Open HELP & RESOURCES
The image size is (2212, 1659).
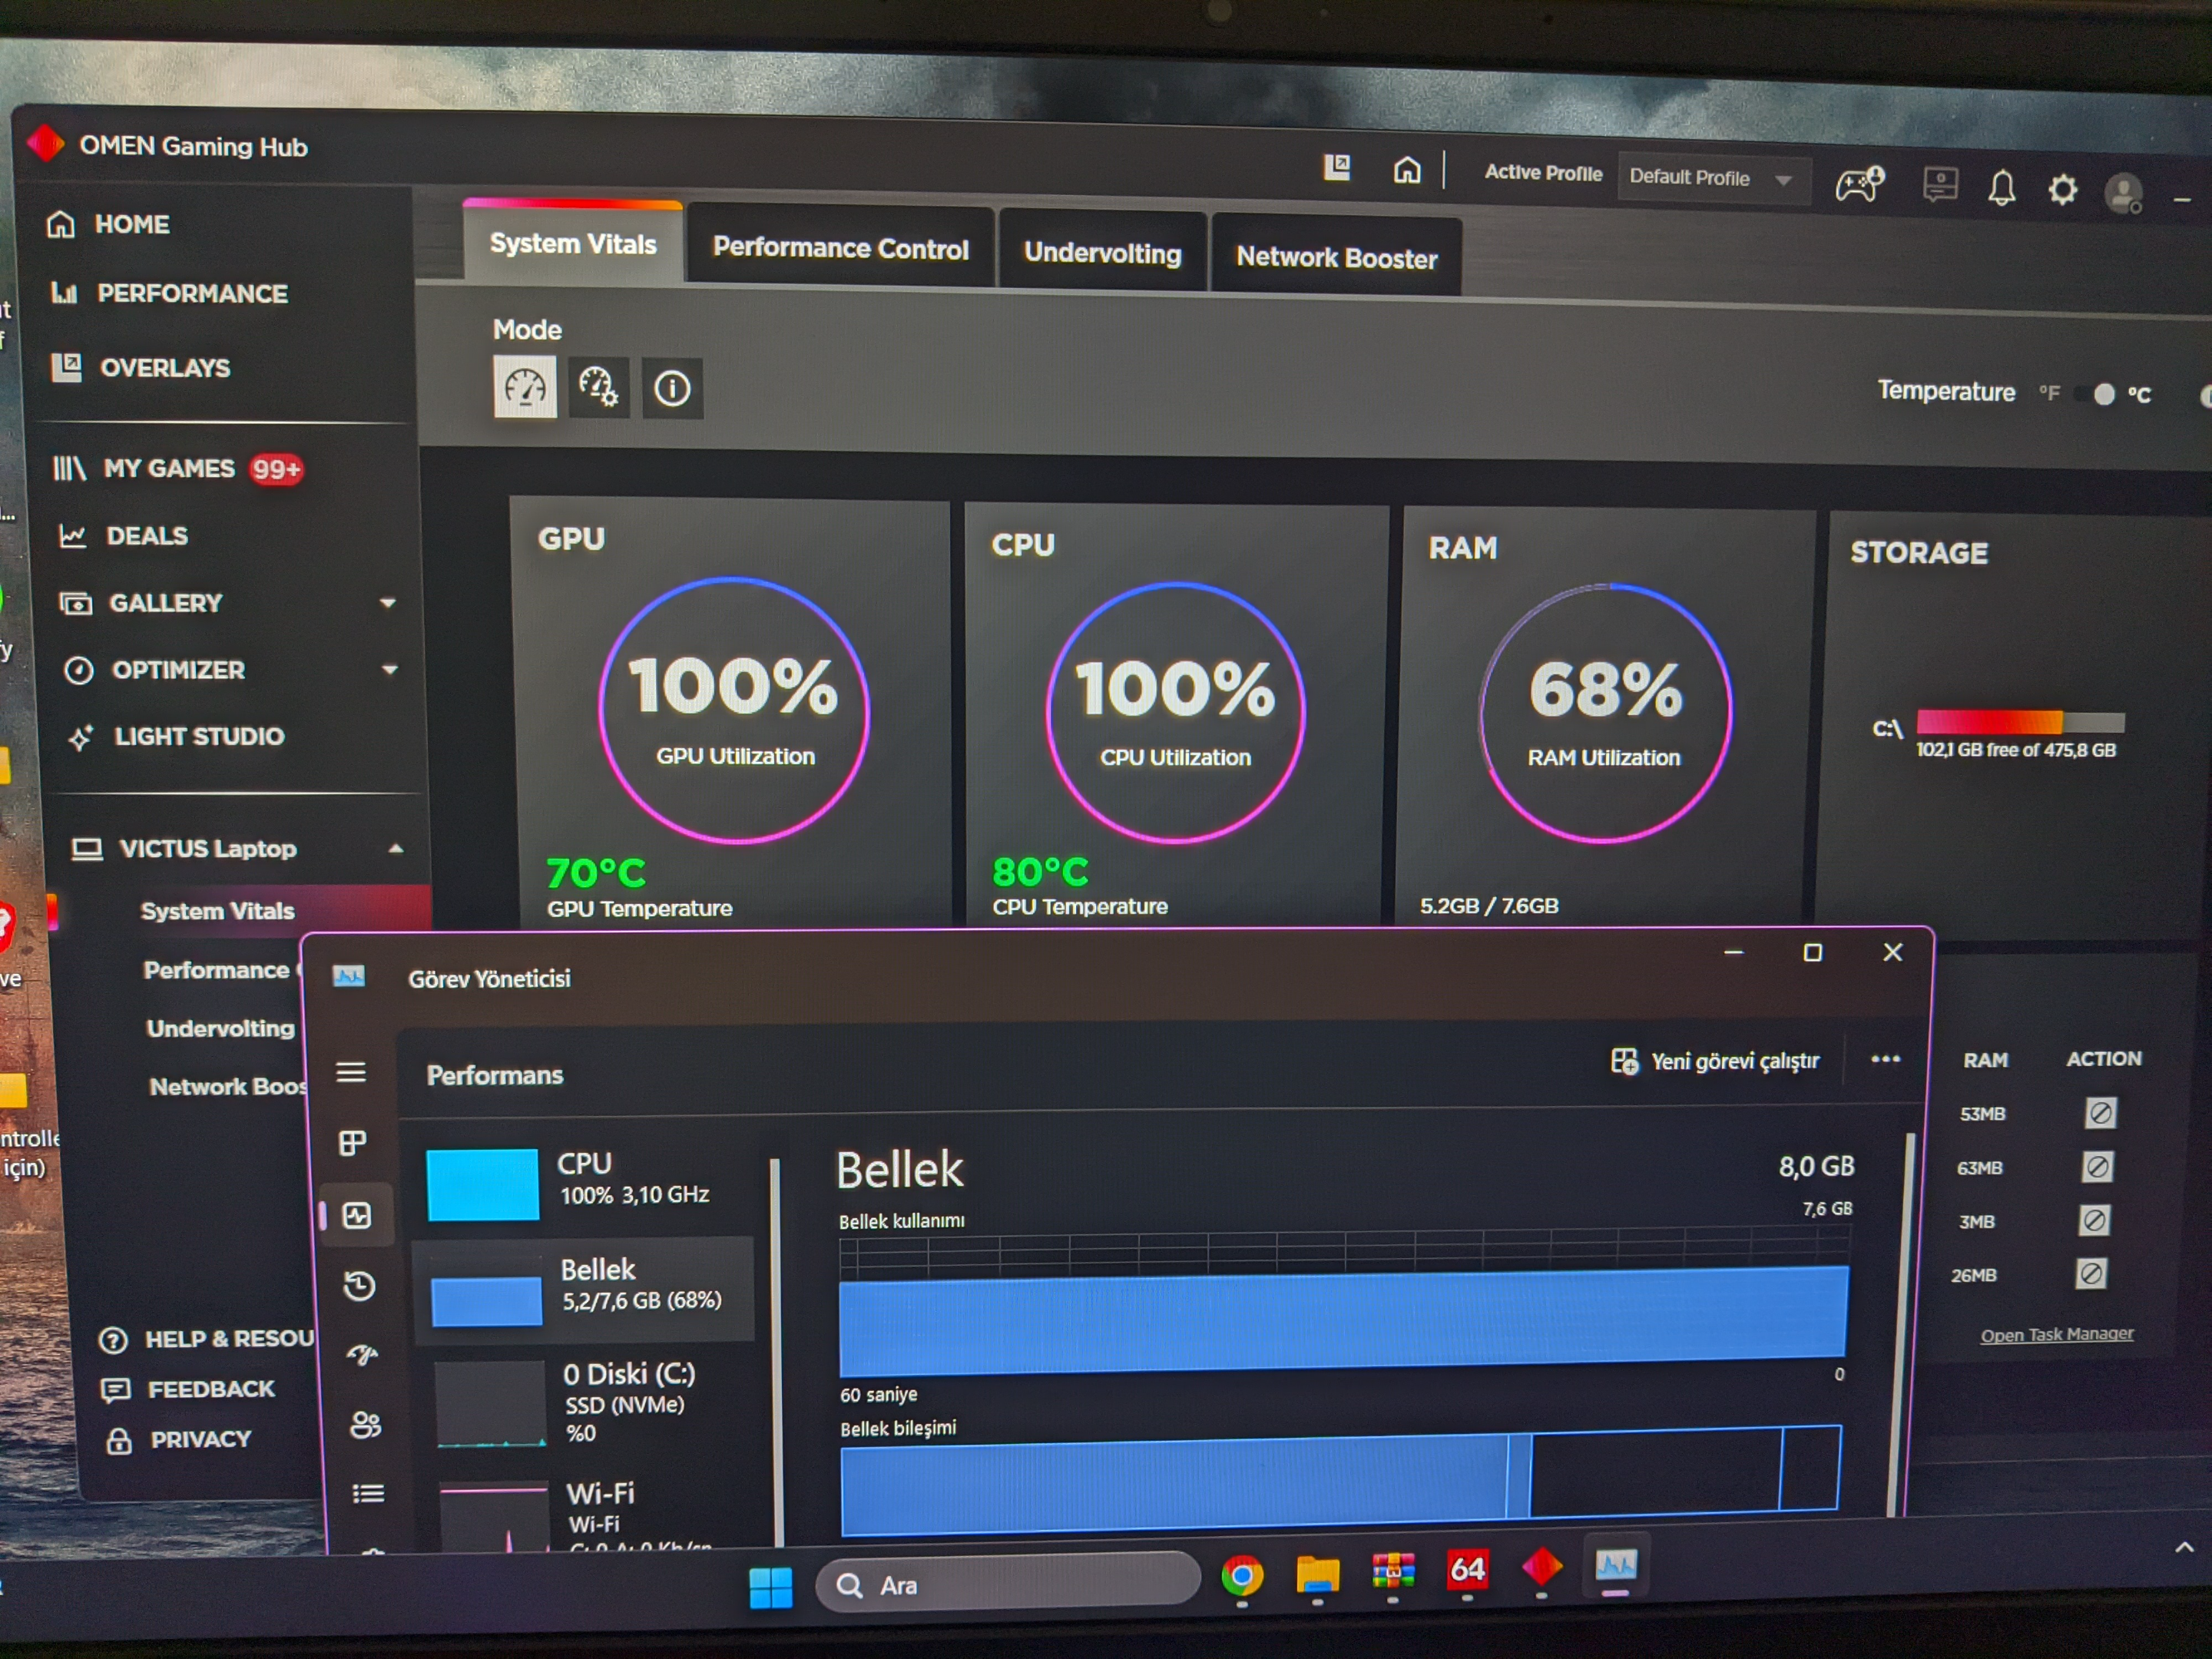pyautogui.click(x=207, y=1338)
